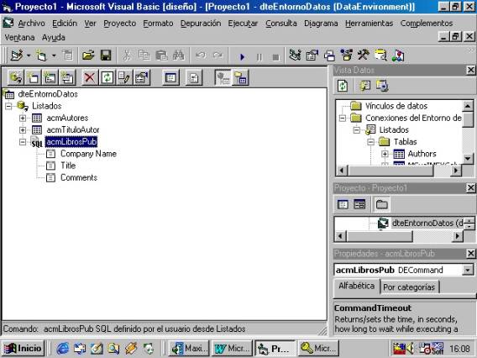Expand the acmAutores command node
The width and height of the screenshot is (477, 358).
[x=23, y=118]
